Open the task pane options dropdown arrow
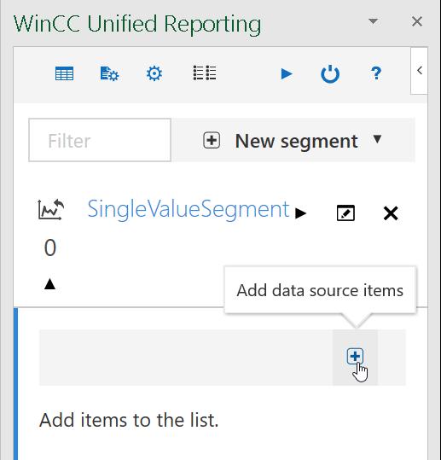441x460 pixels. (x=373, y=21)
